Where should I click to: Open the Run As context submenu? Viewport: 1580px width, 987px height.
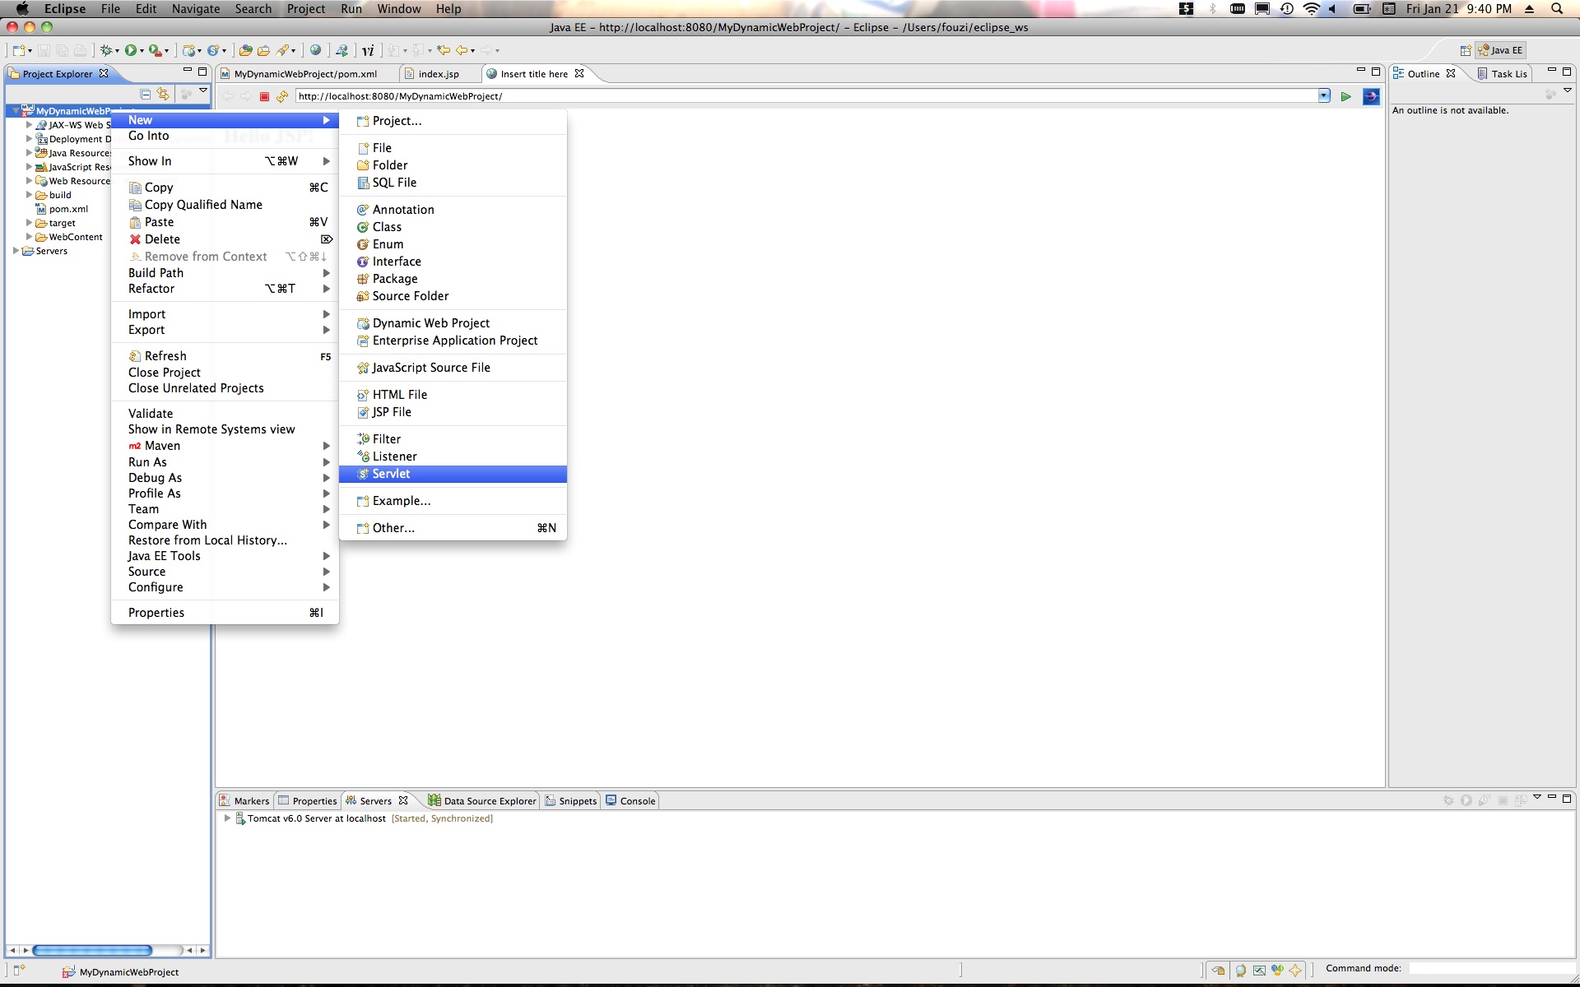point(225,462)
